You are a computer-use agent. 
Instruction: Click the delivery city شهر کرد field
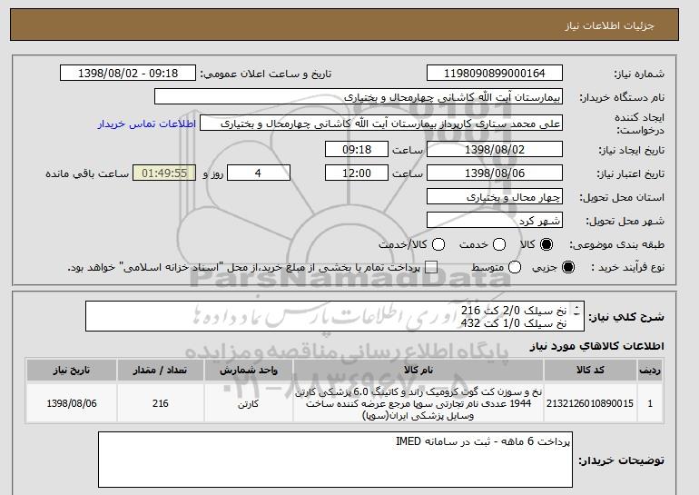495,221
